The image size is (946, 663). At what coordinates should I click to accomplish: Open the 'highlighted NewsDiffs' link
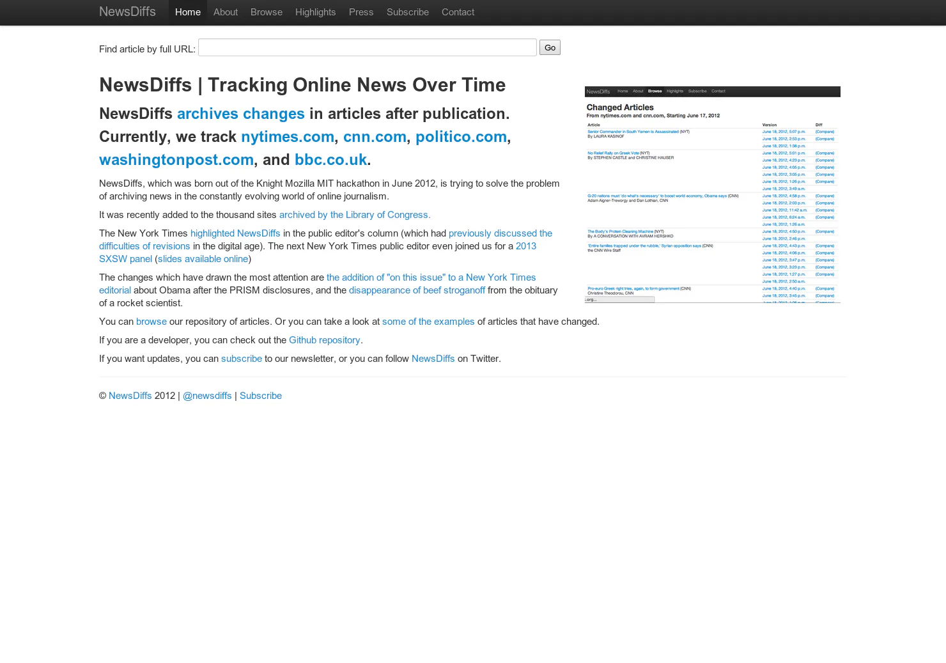pos(235,233)
